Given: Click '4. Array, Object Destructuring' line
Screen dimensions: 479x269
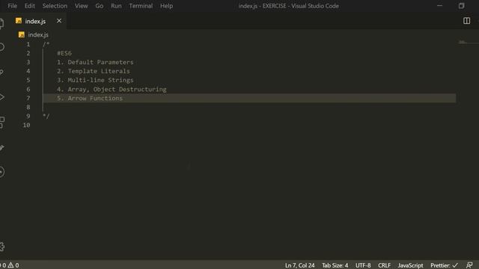Looking at the screenshot, I should coord(112,89).
